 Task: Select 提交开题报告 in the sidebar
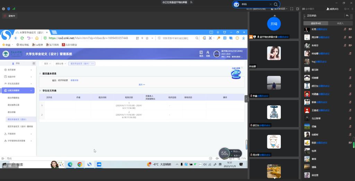pyautogui.click(x=14, y=98)
